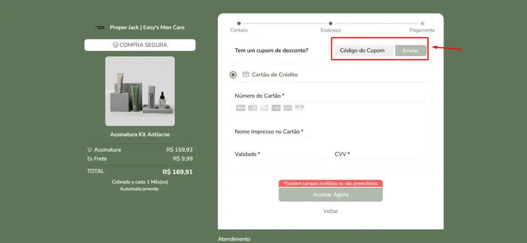Click the Assinar Agora button
527x243 pixels.
click(x=331, y=195)
